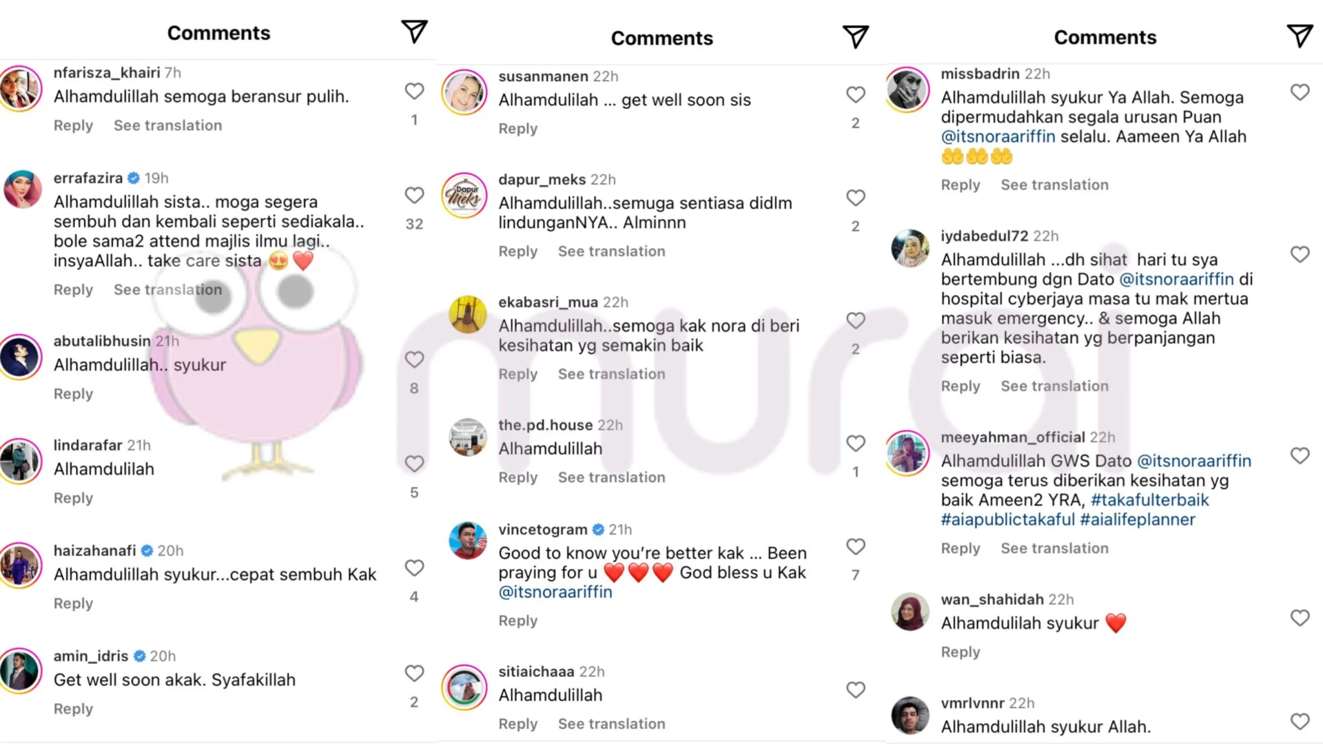Heart the comment by wan_shahidah
Screen dimensions: 1323x744
tap(1300, 618)
